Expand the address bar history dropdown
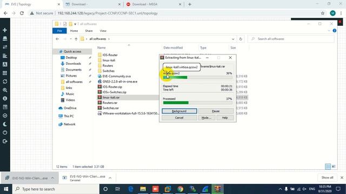The height and width of the screenshot is (194, 346). click(x=233, y=39)
